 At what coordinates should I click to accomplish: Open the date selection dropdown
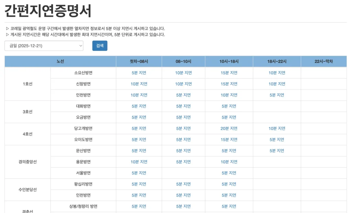click(x=44, y=45)
